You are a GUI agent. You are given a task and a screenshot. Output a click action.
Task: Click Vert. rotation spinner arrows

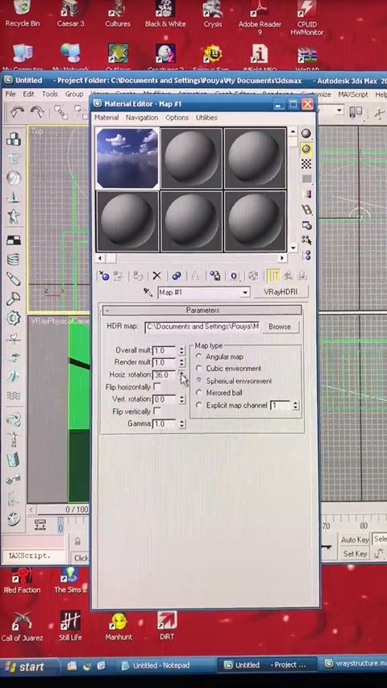(x=181, y=399)
